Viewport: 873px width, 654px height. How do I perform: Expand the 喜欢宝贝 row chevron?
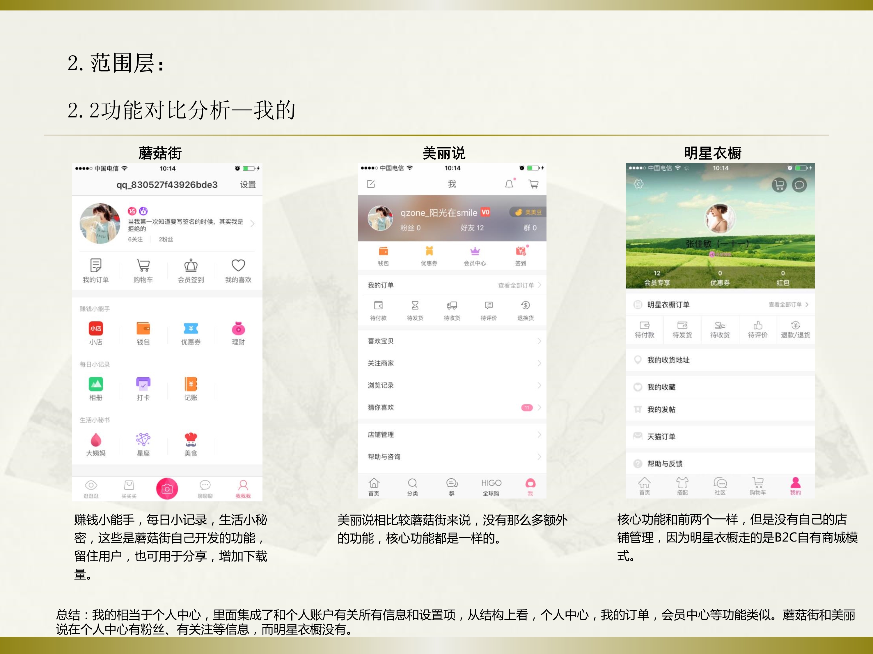pyautogui.click(x=539, y=341)
